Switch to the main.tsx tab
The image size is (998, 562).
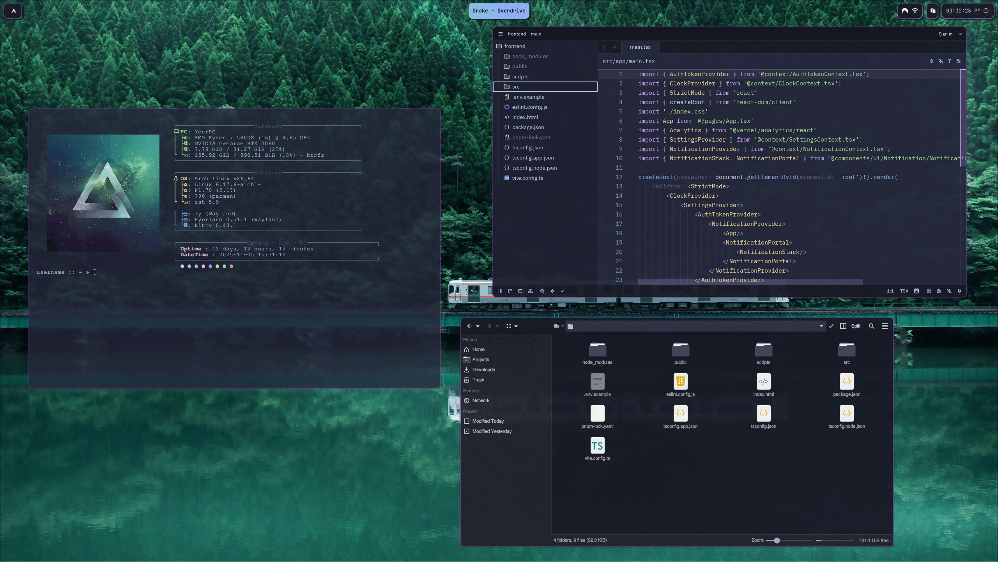click(x=640, y=47)
